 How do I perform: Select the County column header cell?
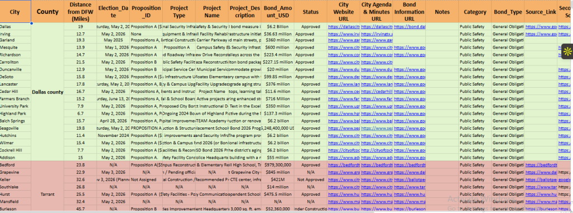point(48,12)
